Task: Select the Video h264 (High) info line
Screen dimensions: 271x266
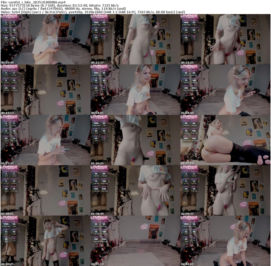Action: tap(93, 12)
